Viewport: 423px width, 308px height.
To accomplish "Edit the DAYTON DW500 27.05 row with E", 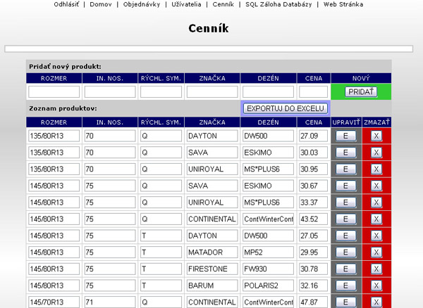I will [345, 236].
